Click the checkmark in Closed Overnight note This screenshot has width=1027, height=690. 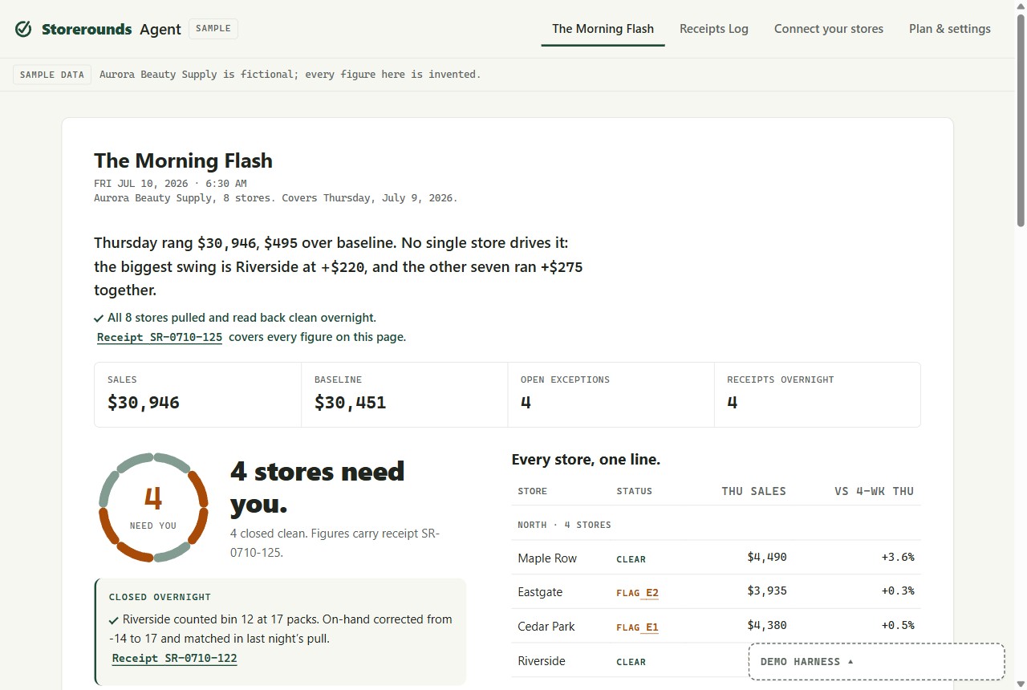click(x=114, y=620)
